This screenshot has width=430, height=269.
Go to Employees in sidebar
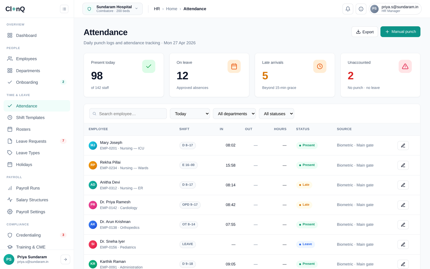tap(37, 59)
